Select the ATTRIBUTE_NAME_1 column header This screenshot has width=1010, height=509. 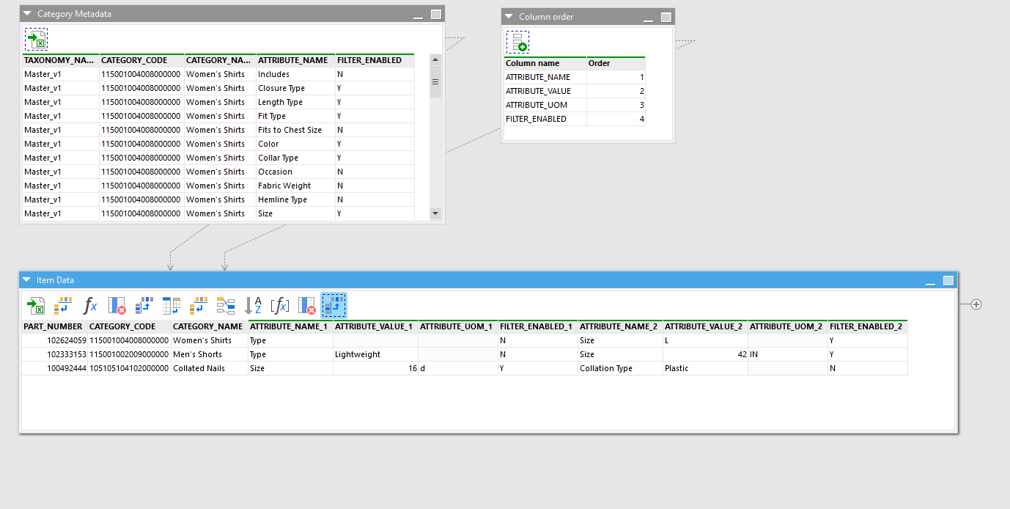(289, 326)
